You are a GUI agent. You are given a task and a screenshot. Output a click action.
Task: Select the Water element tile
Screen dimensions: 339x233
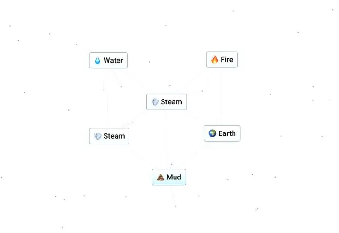(x=108, y=60)
